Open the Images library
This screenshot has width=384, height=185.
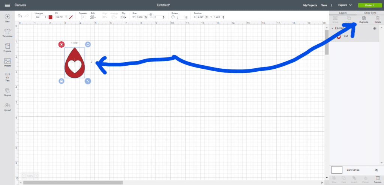point(7,62)
